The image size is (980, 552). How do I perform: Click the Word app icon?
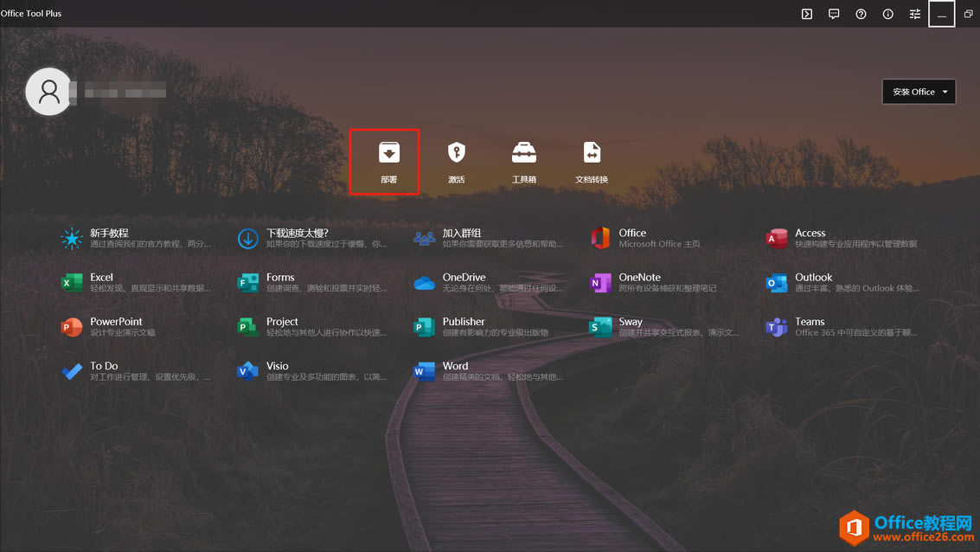[425, 371]
